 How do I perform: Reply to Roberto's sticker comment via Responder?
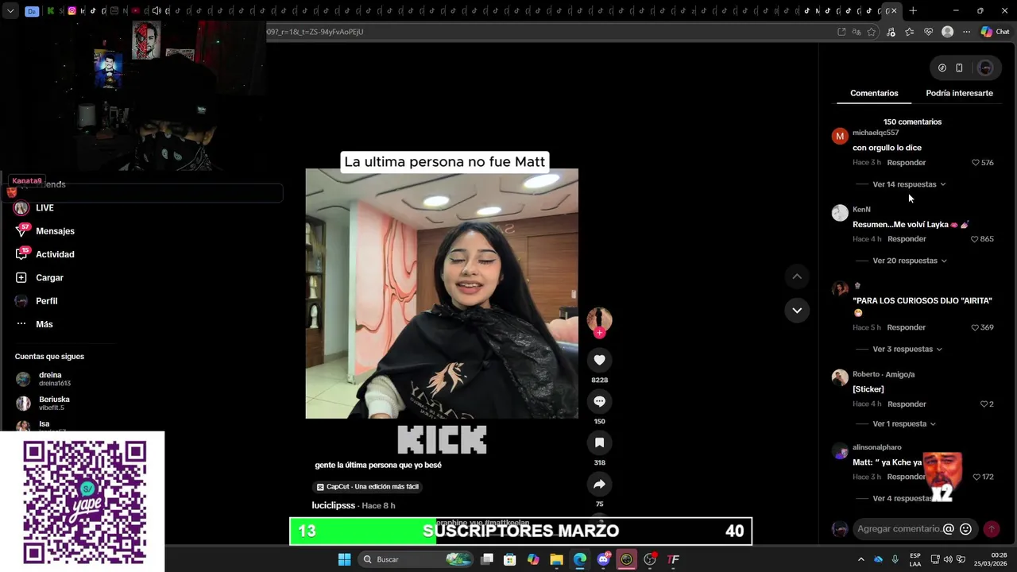[x=907, y=404]
